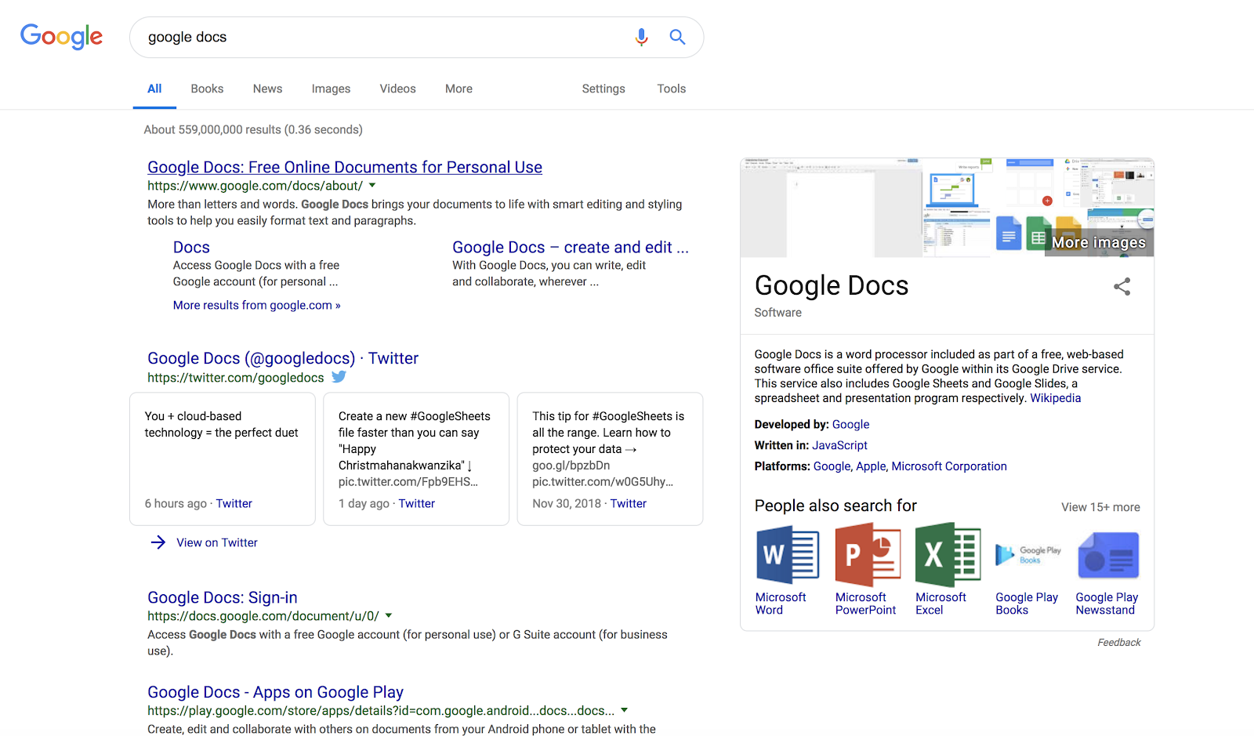Open the Tools menu
Image resolution: width=1254 pixels, height=736 pixels.
click(671, 89)
